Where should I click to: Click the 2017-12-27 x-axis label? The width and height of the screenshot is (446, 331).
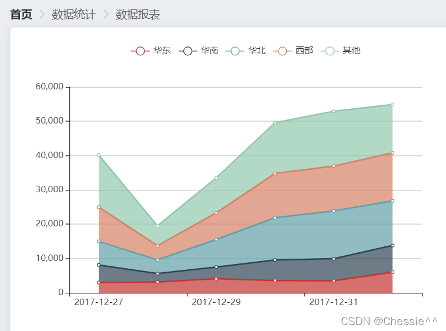coord(99,302)
